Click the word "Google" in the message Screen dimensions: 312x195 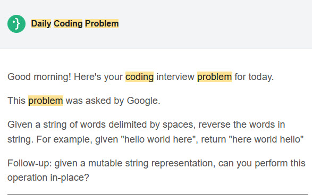tap(142, 101)
